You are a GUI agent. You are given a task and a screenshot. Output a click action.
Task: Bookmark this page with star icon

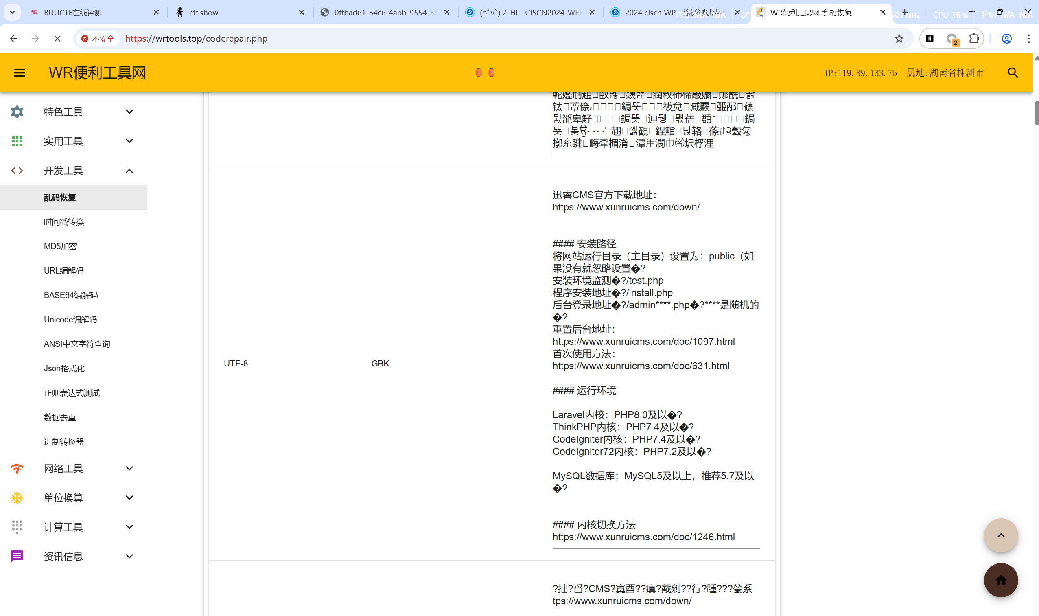[x=899, y=39]
